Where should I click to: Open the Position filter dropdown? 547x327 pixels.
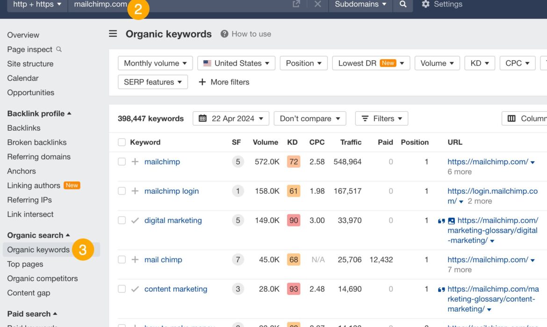(303, 63)
